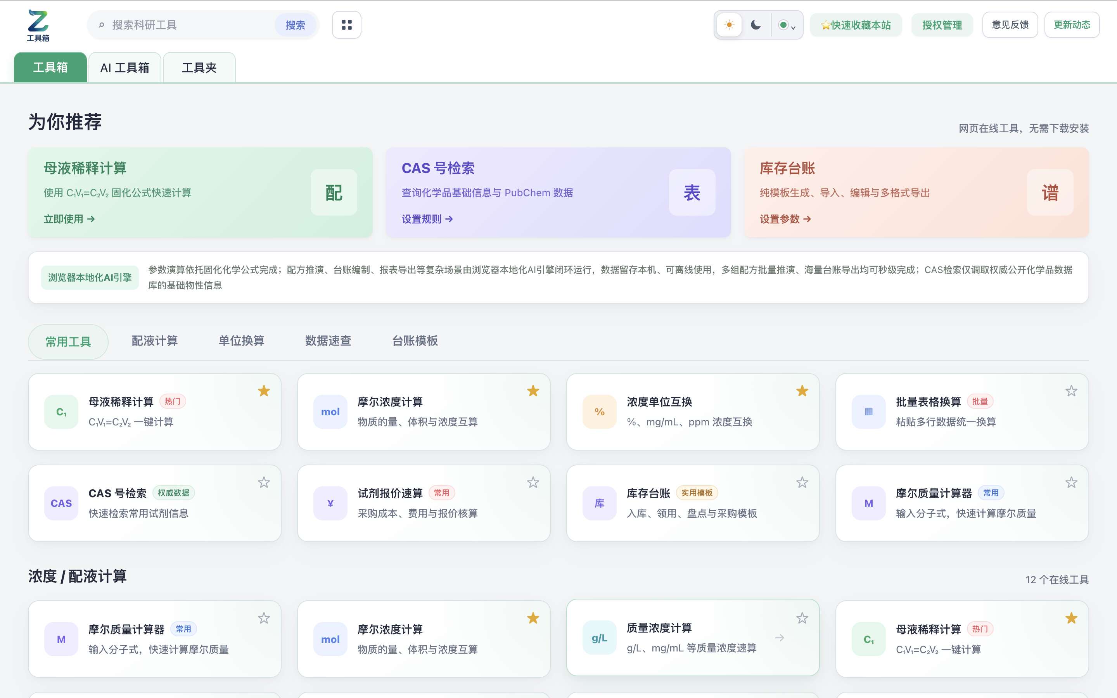
Task: Follow the 设置规则 link
Action: click(x=427, y=219)
